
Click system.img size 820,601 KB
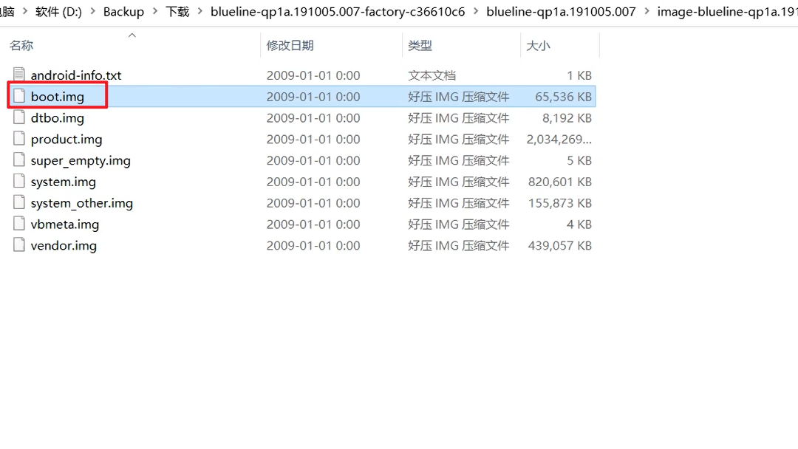coord(560,182)
